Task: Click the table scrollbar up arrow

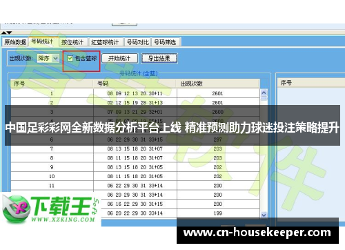Action: [264, 93]
